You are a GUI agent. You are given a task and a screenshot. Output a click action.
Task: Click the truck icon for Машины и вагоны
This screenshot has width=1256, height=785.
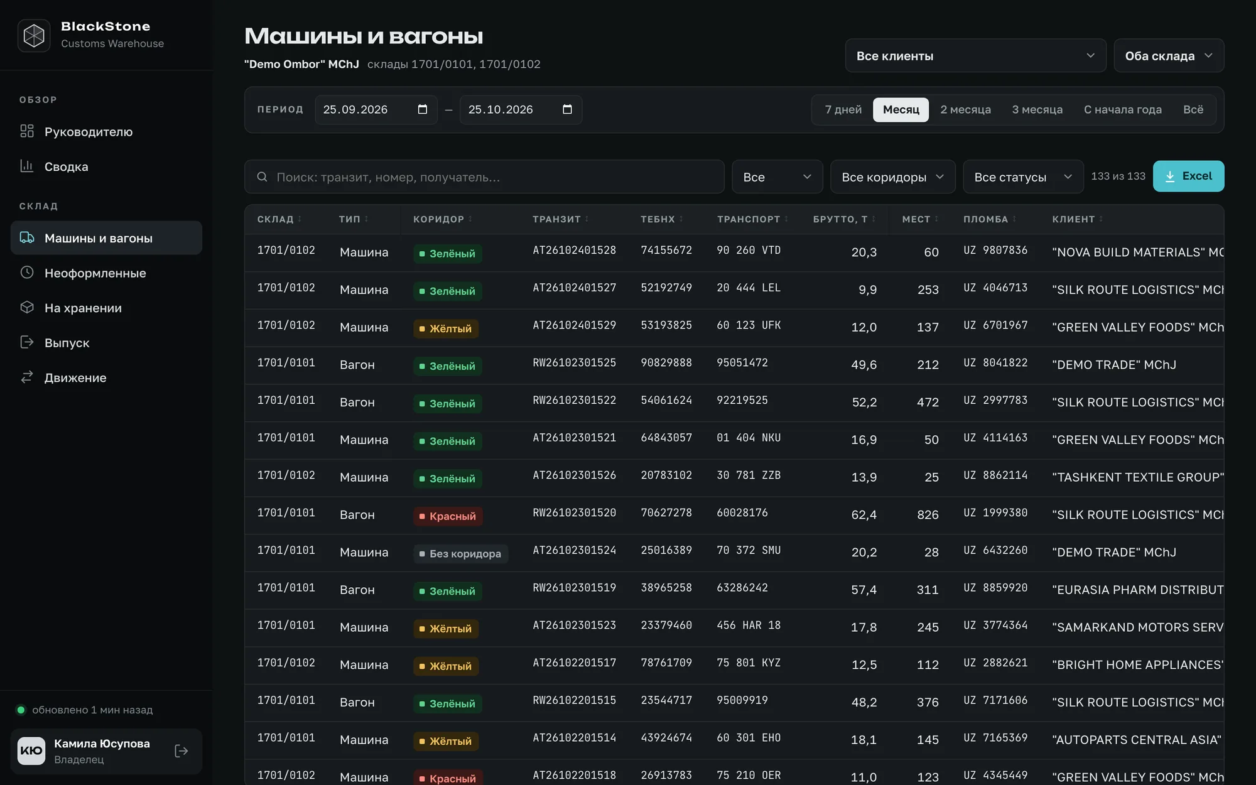pos(26,237)
